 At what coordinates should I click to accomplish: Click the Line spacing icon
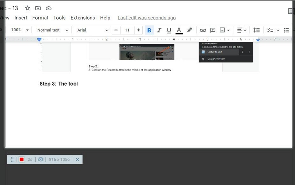click(256, 30)
